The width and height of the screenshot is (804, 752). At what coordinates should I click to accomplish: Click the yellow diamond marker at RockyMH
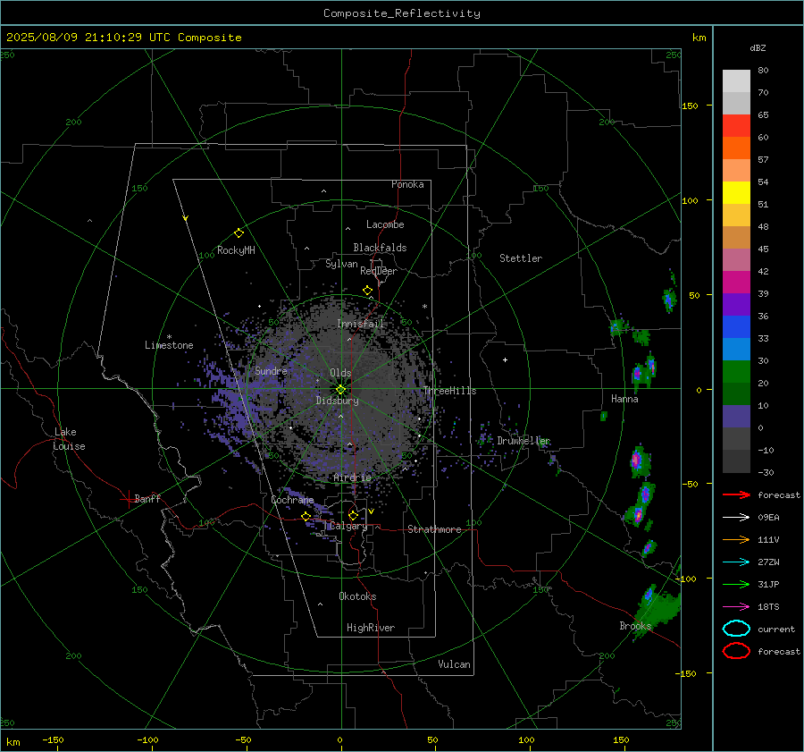click(x=239, y=233)
